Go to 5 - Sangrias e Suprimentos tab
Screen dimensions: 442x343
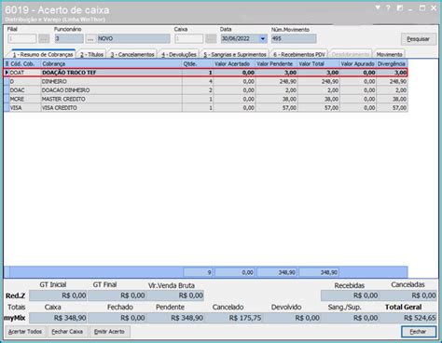pyautogui.click(x=235, y=54)
